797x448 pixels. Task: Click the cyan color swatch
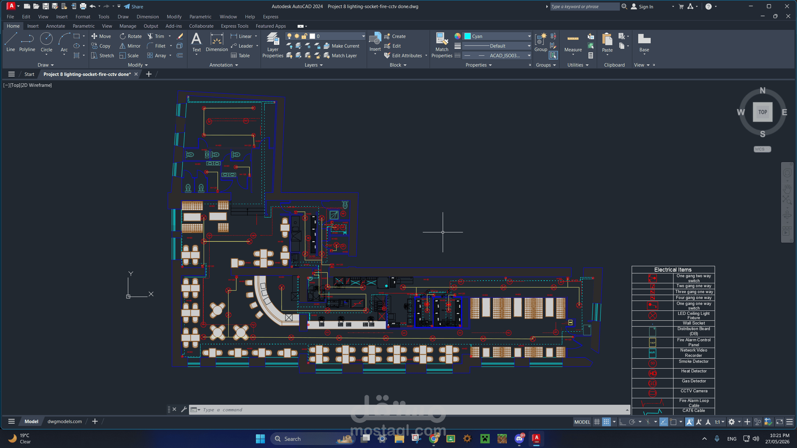click(x=468, y=36)
